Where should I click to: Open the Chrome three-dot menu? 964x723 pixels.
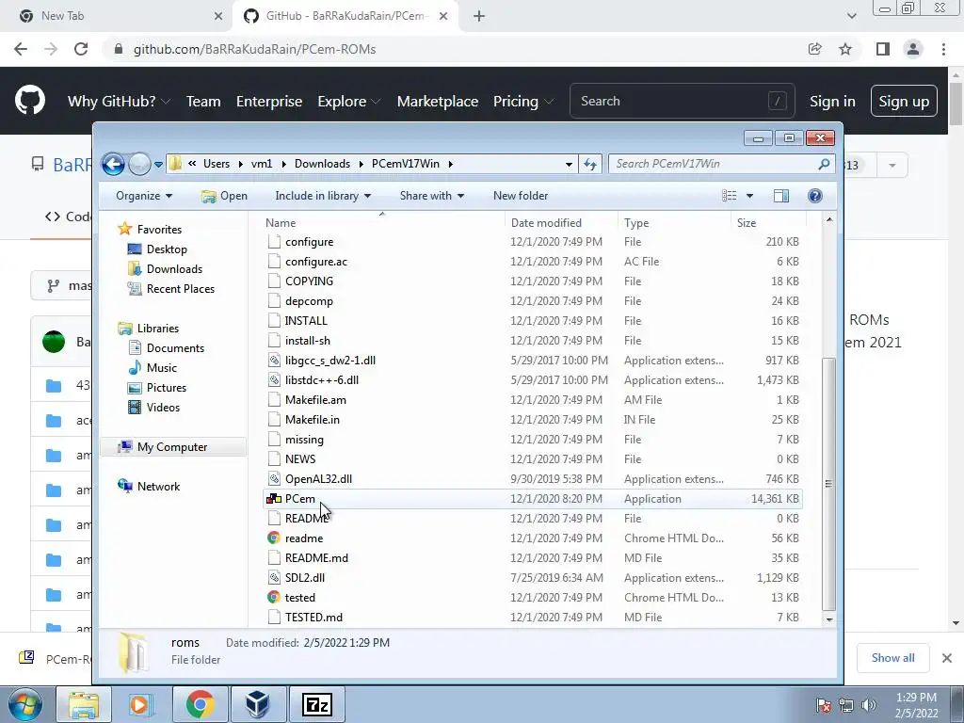[943, 49]
